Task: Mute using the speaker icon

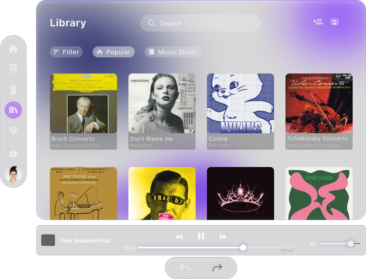Action: tap(313, 244)
